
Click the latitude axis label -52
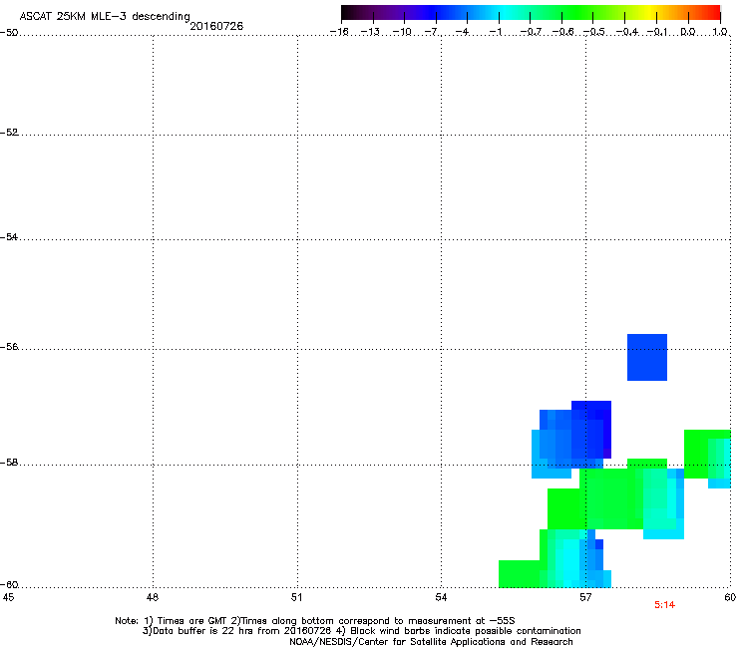tap(9, 133)
